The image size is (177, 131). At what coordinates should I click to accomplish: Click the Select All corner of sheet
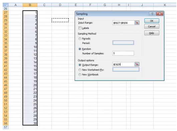[6, 5]
